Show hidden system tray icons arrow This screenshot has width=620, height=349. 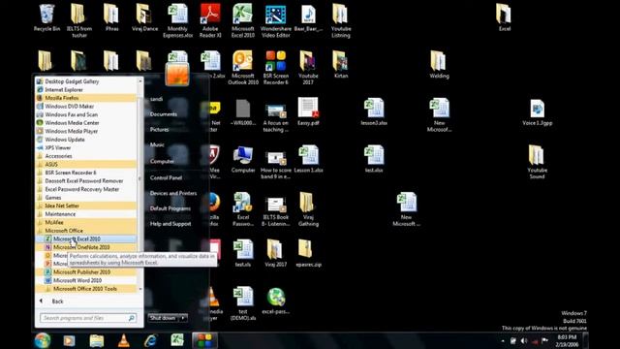503,340
